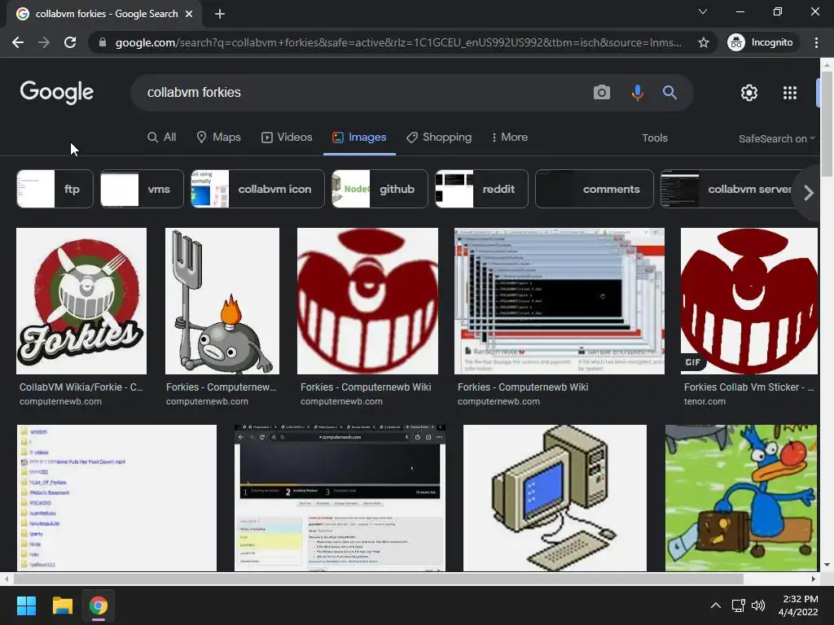
Task: Open the Google apps grid
Action: click(x=790, y=93)
